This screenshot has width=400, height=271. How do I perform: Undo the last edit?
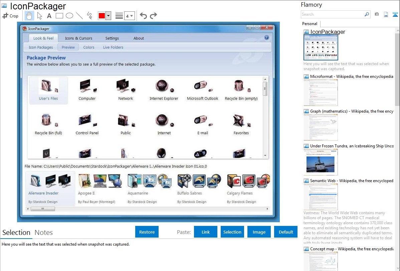point(143,16)
